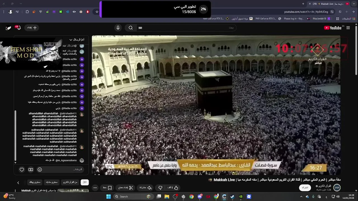358x201 pixels.
Task: Open the Makkah recommended video thumbnail
Action: (73, 191)
